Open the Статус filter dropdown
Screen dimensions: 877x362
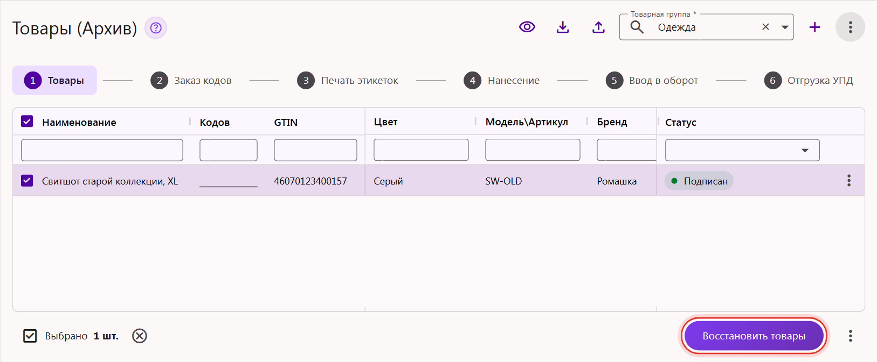pyautogui.click(x=742, y=150)
